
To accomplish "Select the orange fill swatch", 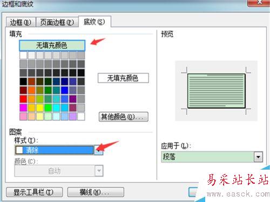I will pos(31,90).
